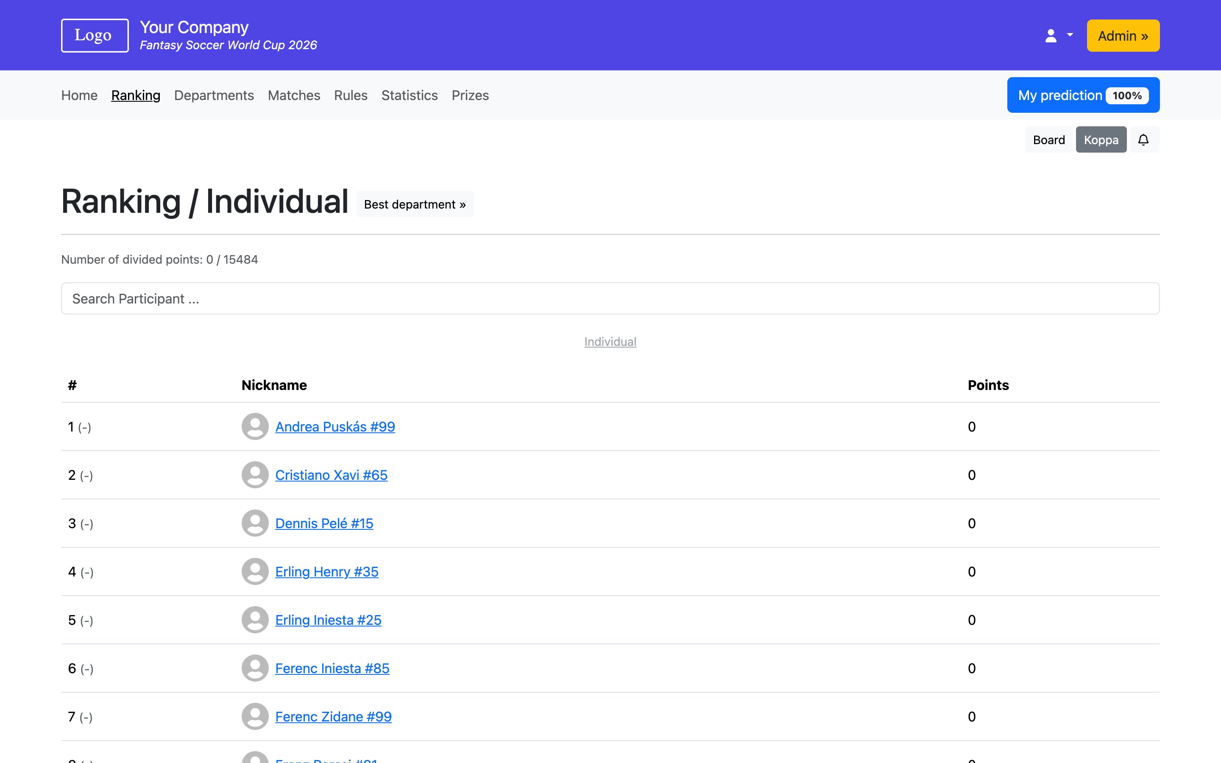Viewport: 1221px width, 763px height.
Task: Click the Logo box in header
Action: click(x=95, y=35)
